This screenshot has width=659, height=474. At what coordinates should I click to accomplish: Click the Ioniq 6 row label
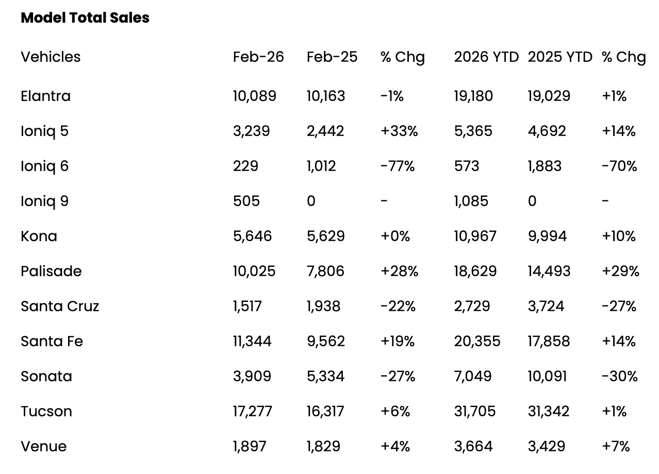(44, 166)
